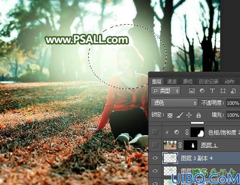The height and width of the screenshot is (185, 240).
Task: Click mask link icon on 图层 1
Action: [180, 145]
